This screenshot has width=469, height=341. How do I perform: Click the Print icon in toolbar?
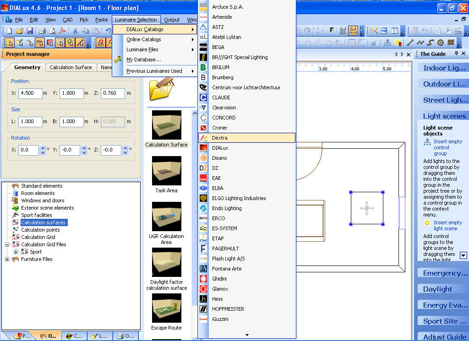pyautogui.click(x=42, y=31)
